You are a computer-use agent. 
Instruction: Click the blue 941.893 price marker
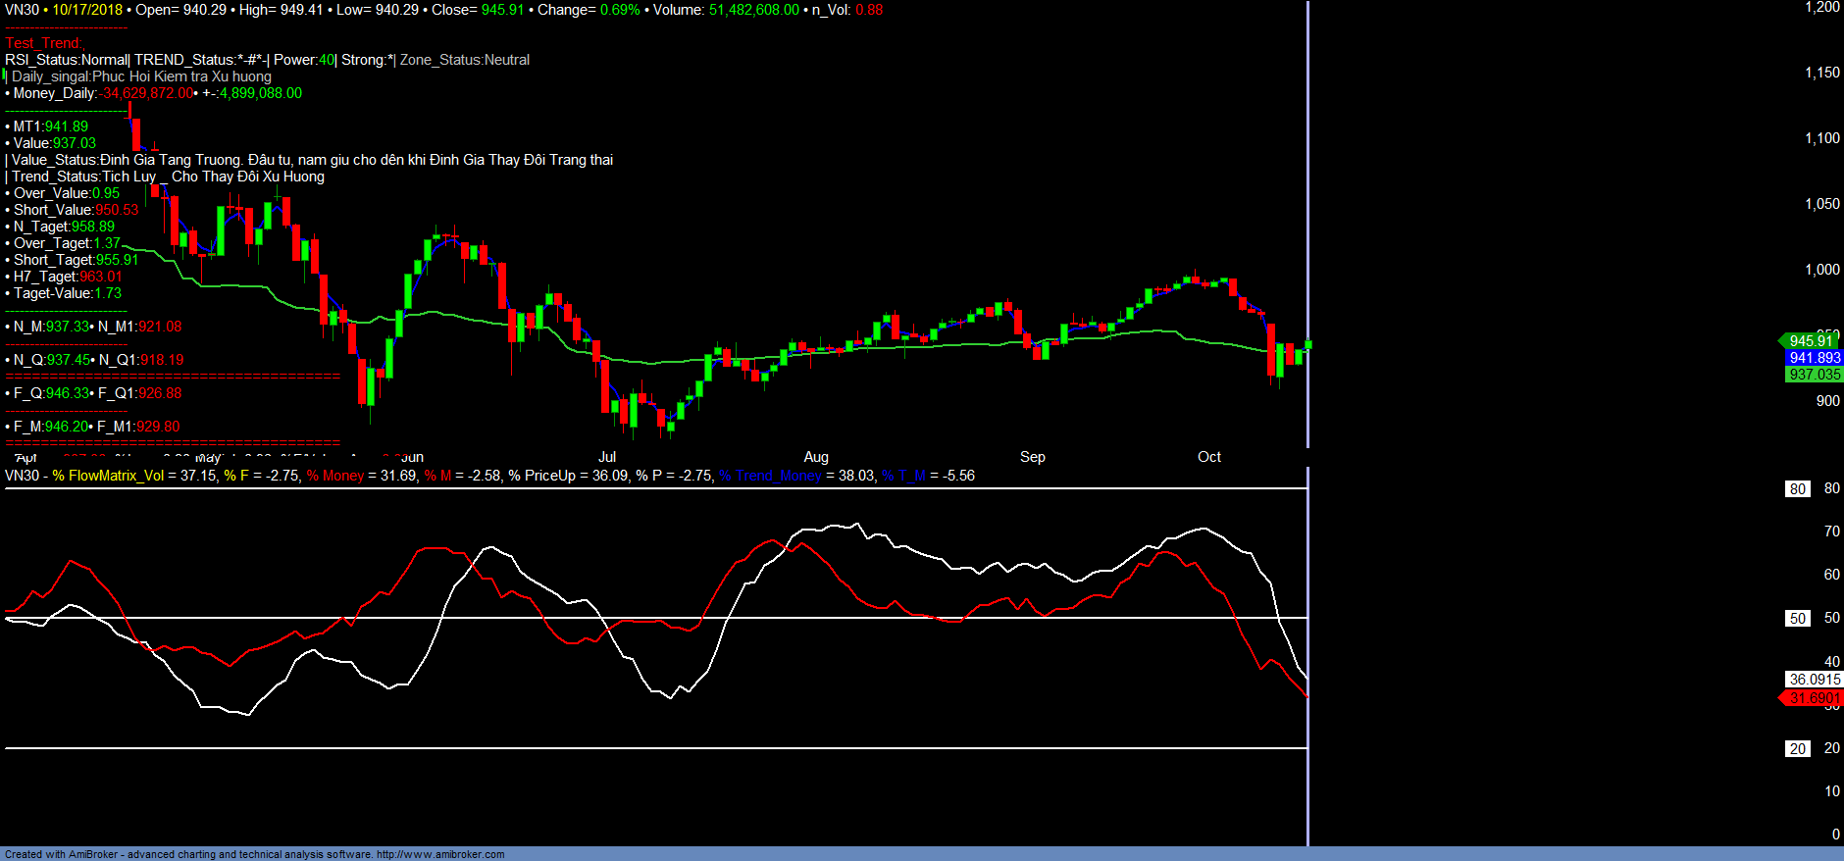[x=1814, y=358]
